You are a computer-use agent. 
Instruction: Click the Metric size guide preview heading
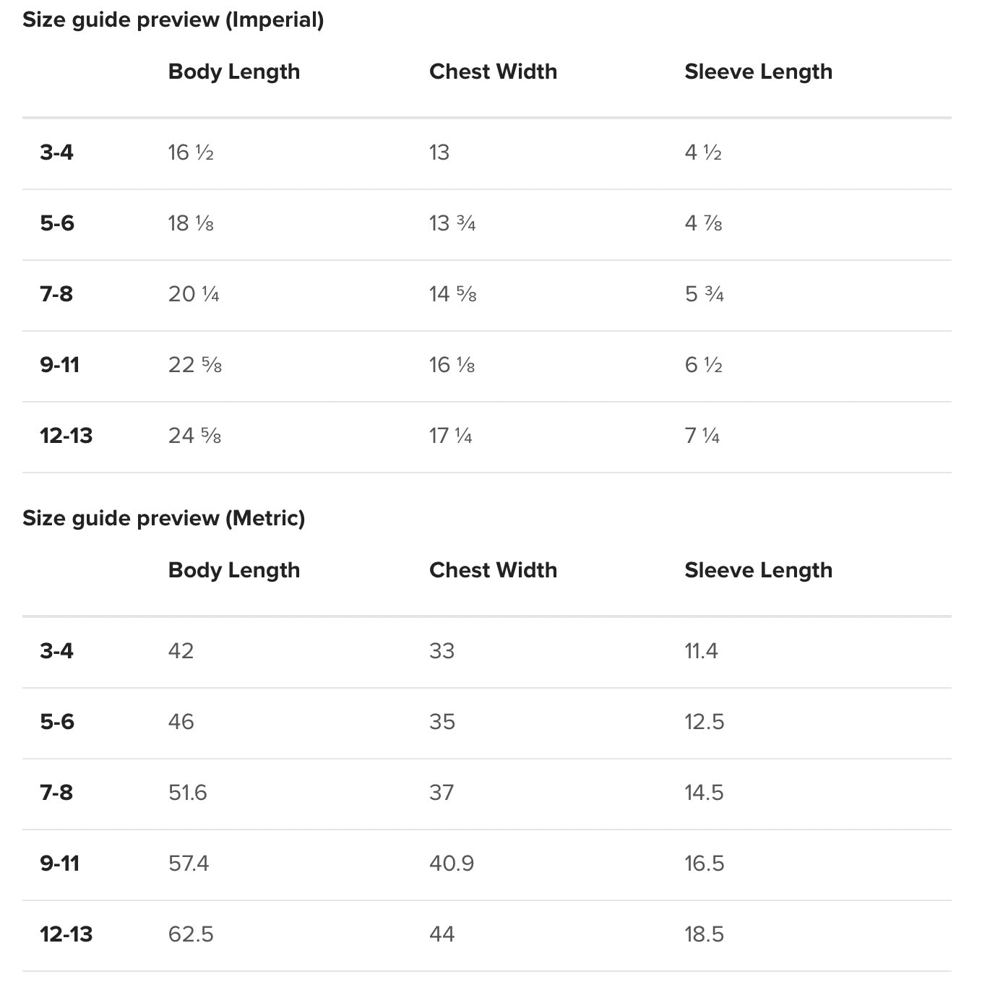click(x=163, y=518)
